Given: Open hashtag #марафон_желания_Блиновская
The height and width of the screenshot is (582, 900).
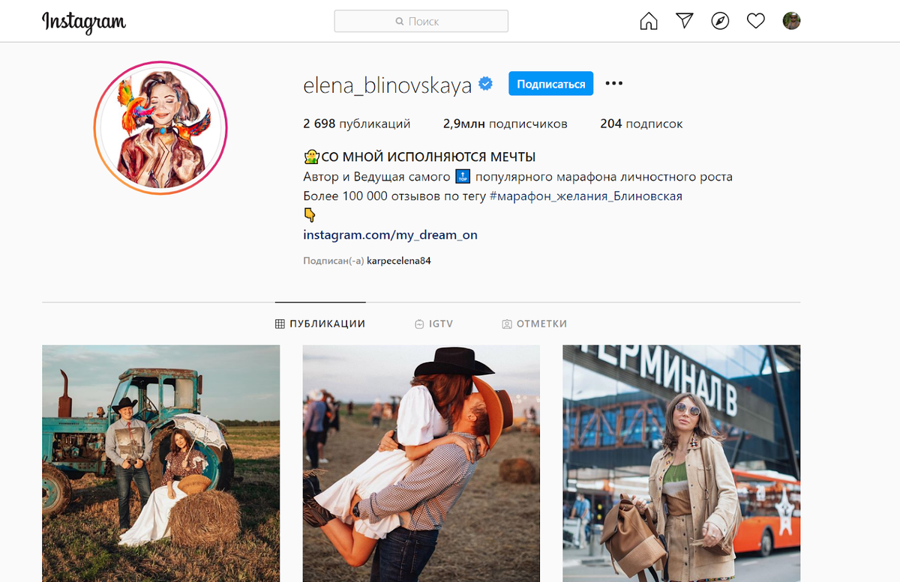Looking at the screenshot, I should tap(586, 196).
